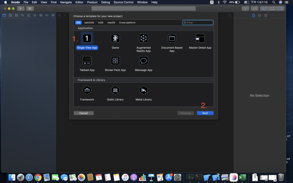Open the Project navigator folder icon
Screen dimensions: 293x183
[4, 15]
